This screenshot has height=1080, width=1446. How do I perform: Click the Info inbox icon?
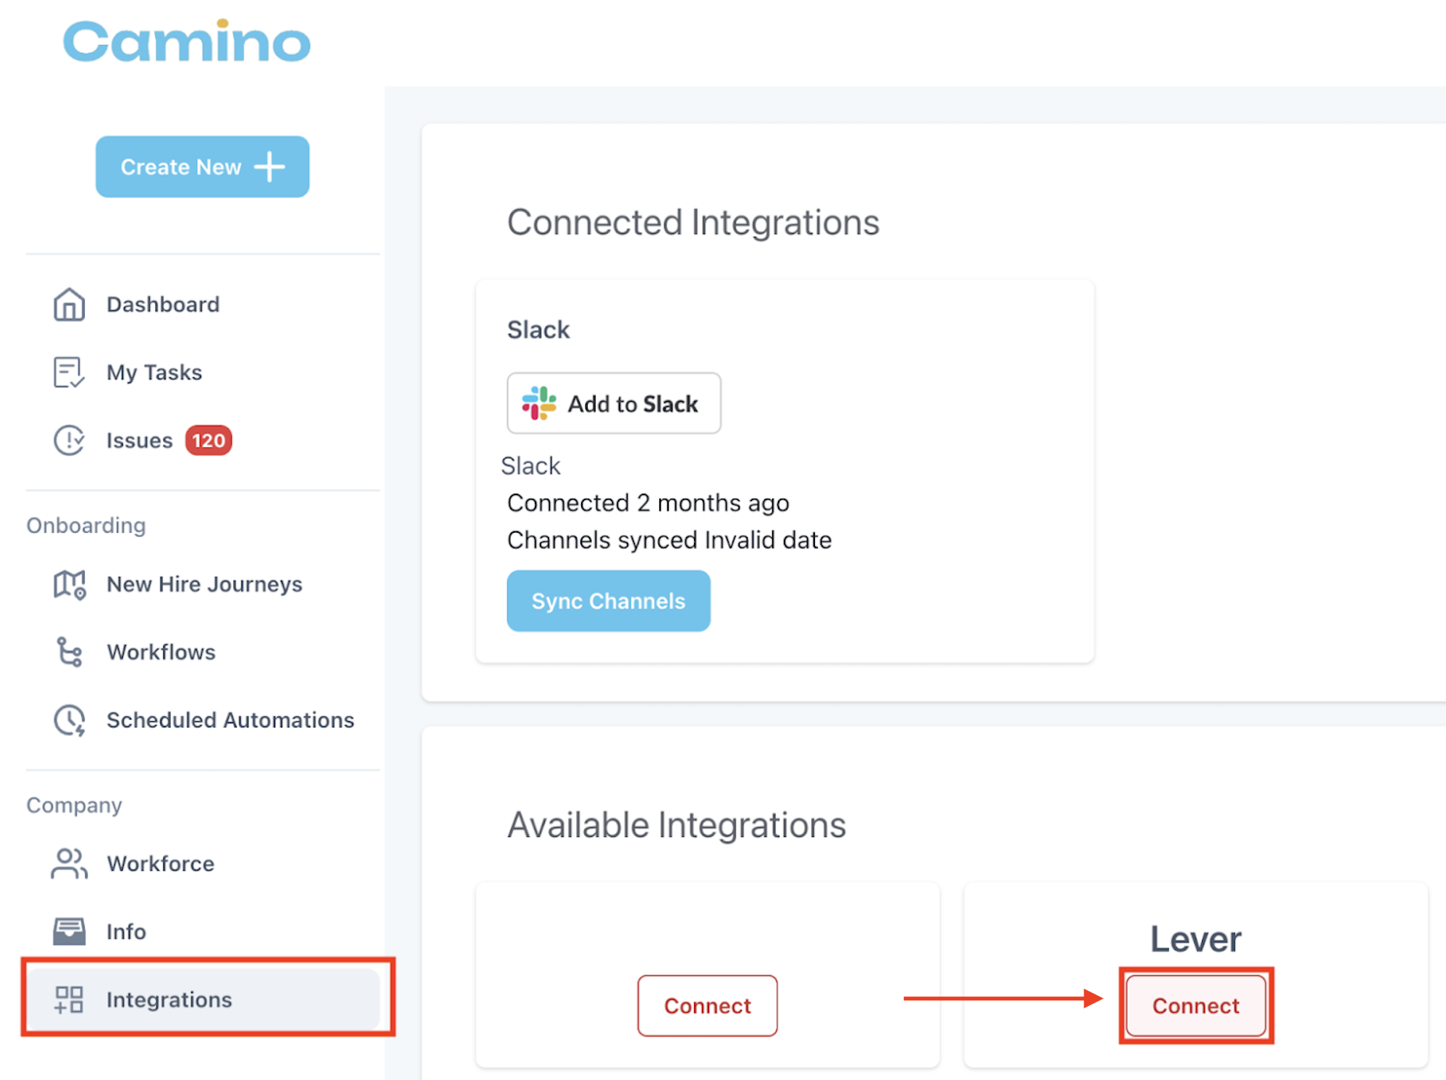(x=69, y=932)
